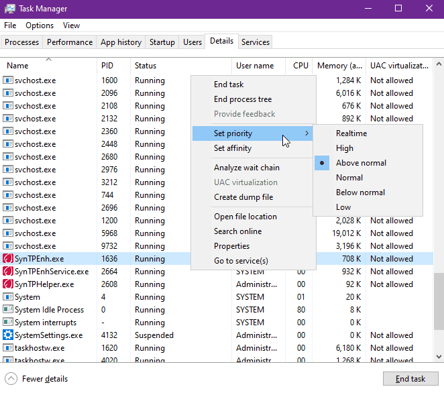
Task: Sort by the PID column header
Action: click(113, 66)
